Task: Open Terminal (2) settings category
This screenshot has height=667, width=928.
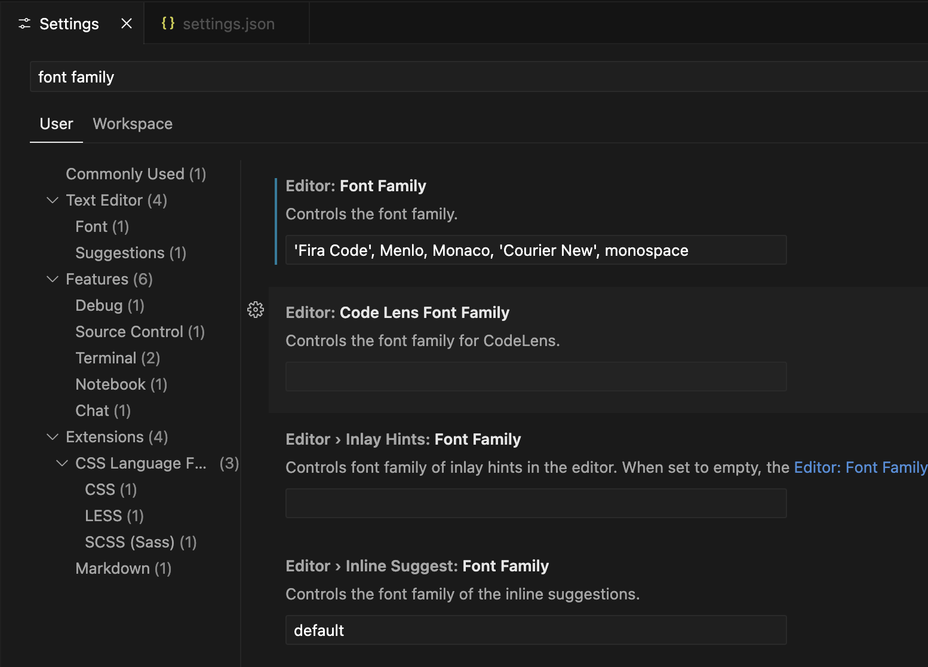Action: (118, 358)
